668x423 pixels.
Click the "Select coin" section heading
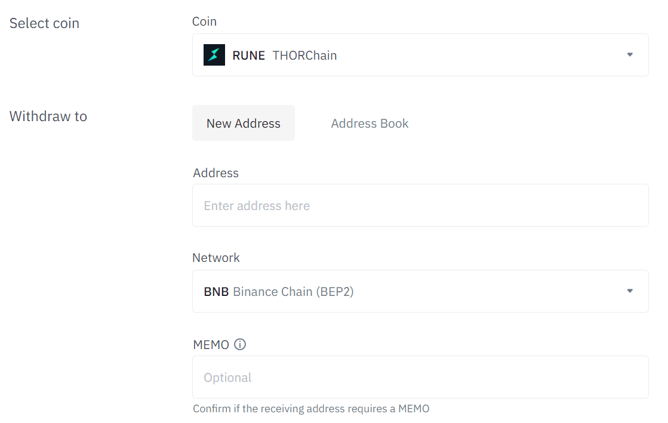tap(44, 23)
